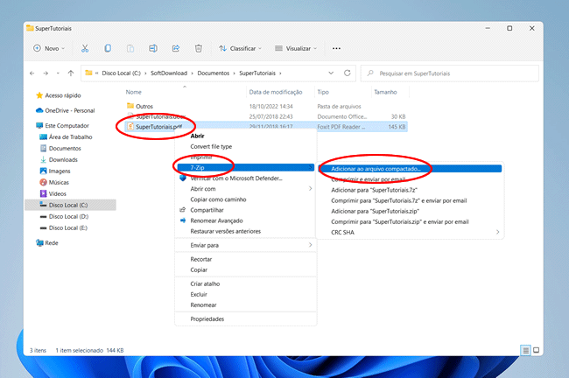Go up one folder with Up arrow

tap(69, 73)
